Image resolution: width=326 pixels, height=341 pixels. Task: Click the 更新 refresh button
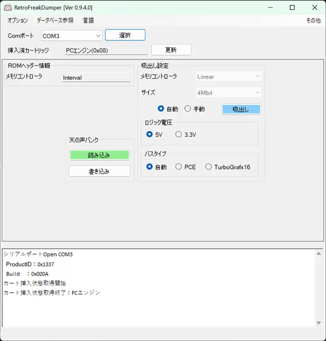[x=171, y=50]
